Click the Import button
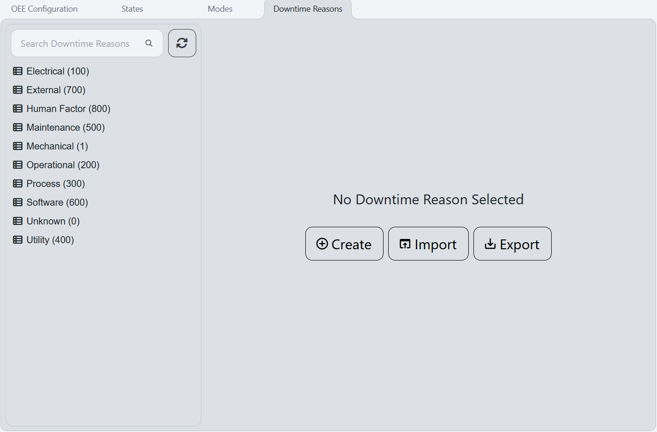 tap(428, 244)
